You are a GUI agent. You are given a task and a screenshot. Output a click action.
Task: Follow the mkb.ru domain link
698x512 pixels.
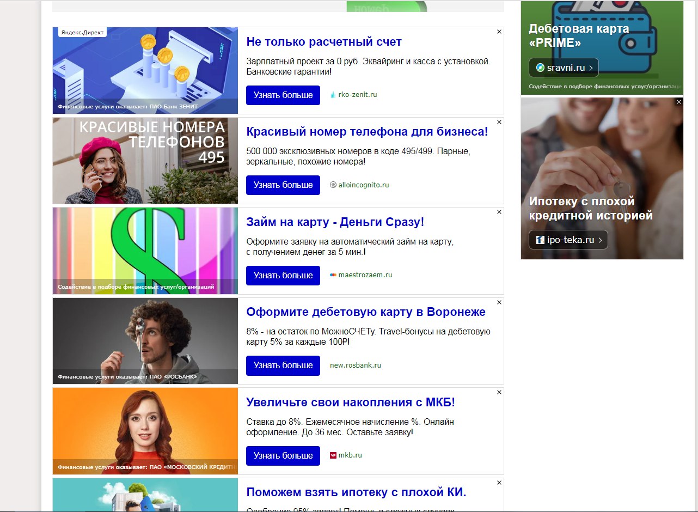[350, 455]
